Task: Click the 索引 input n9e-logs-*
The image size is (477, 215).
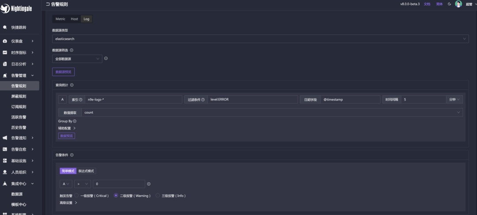Action: [x=133, y=100]
